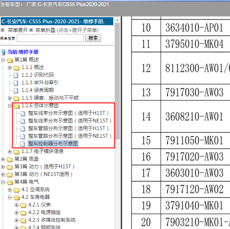Click folder icon of 1.1.7 电子模块信息
Image resolution: width=230 pixels, height=229 pixels.
pos(16,152)
